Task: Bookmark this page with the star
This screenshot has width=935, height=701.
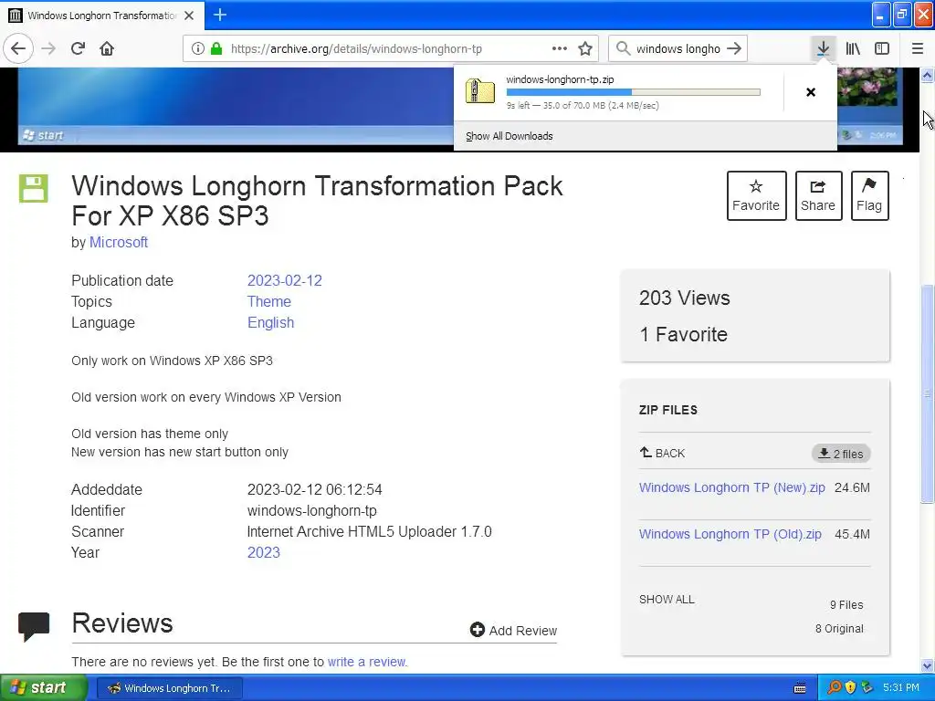Action: point(585,48)
